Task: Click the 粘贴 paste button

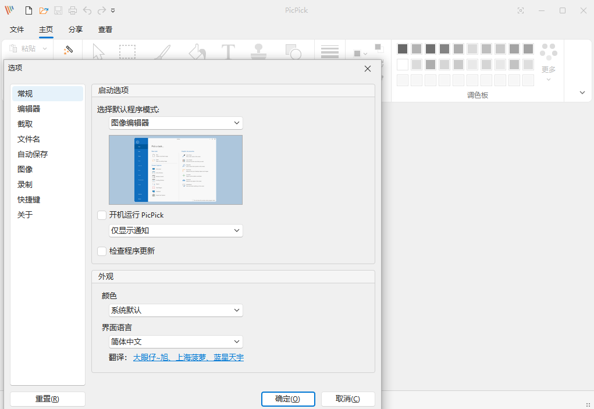Action: 23,48
